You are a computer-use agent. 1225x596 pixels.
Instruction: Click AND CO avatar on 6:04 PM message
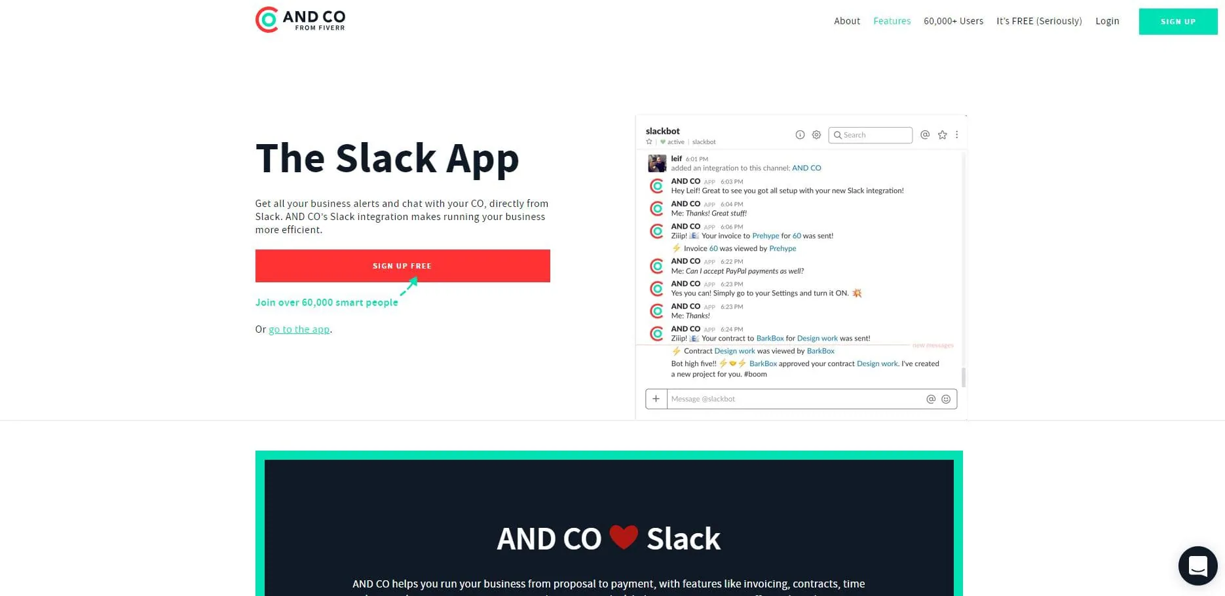[x=656, y=208]
